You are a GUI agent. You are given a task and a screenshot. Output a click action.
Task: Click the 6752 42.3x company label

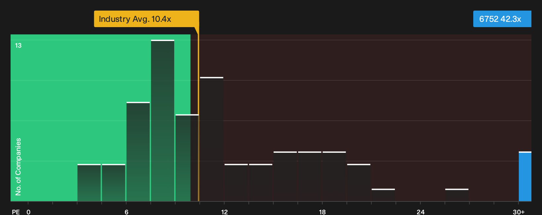pos(502,19)
